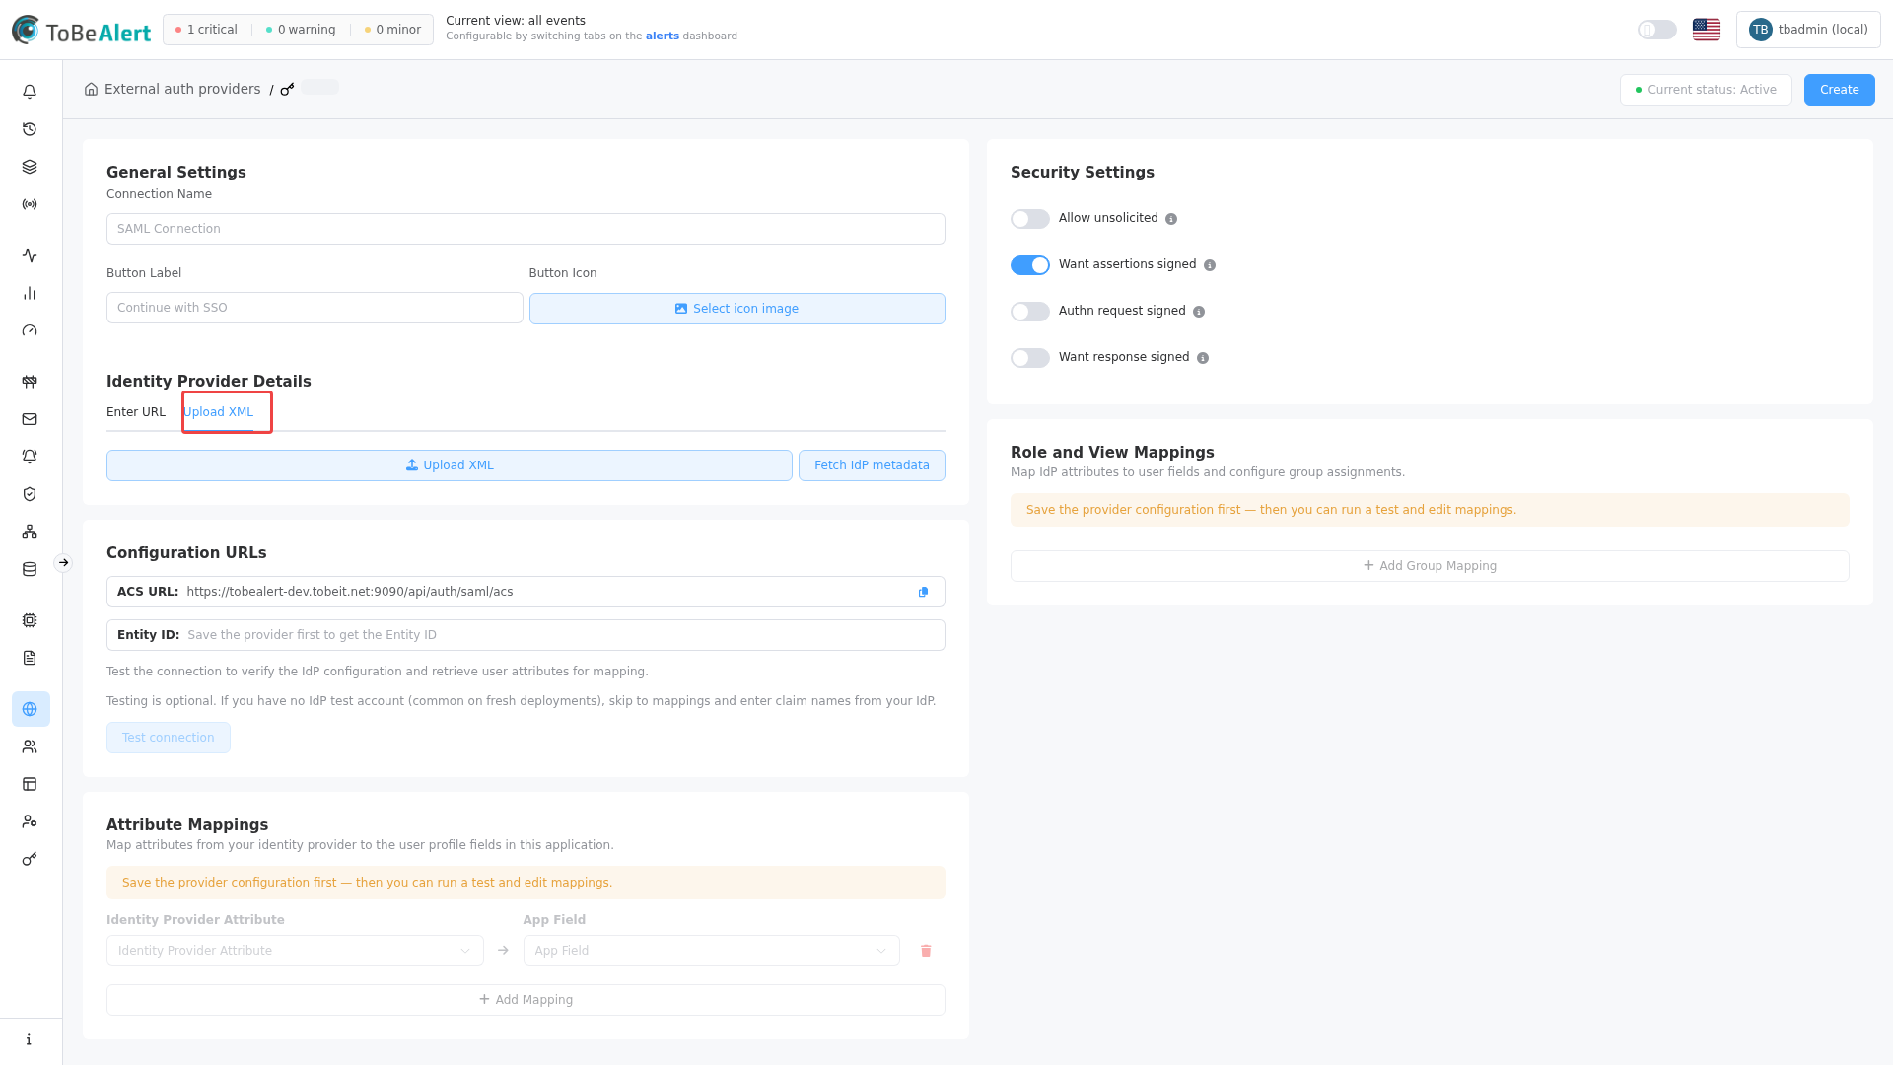The width and height of the screenshot is (1893, 1065).
Task: Click the ringing bell sidebar icon
Action: [x=30, y=457]
